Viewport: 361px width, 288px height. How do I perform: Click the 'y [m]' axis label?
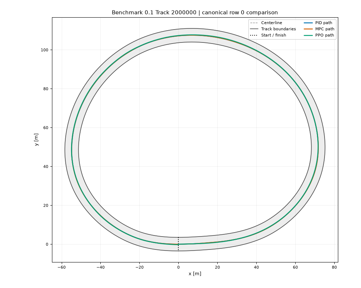tap(36, 139)
